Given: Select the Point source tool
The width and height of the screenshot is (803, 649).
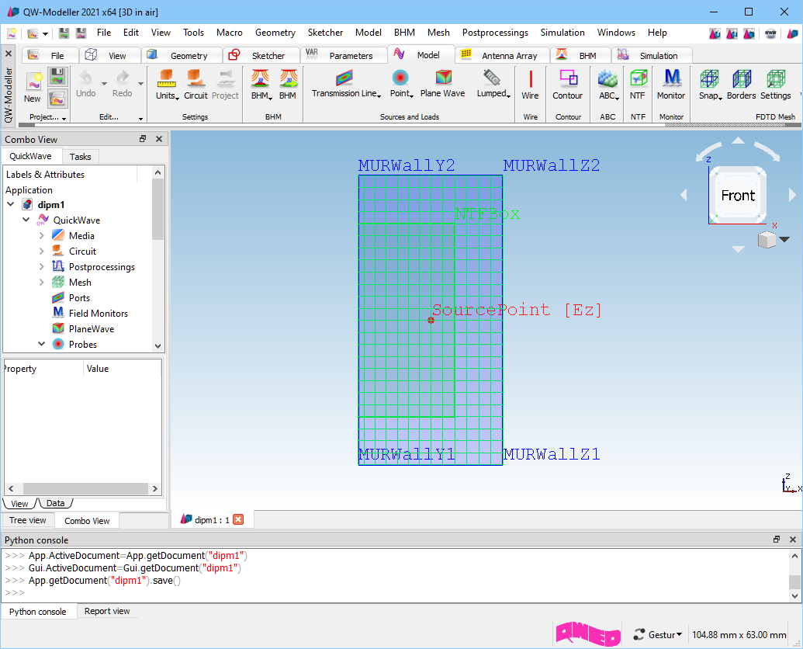Looking at the screenshot, I should click(x=400, y=84).
